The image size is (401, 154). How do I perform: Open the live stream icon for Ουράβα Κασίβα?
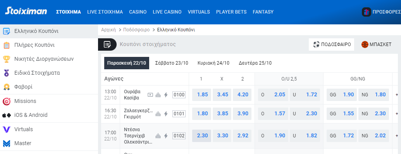click(x=150, y=95)
